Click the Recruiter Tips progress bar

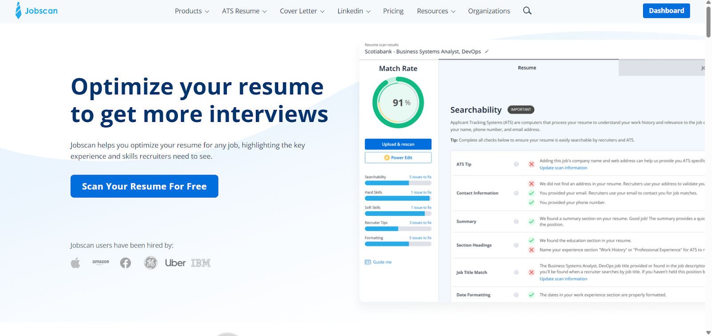(x=398, y=229)
